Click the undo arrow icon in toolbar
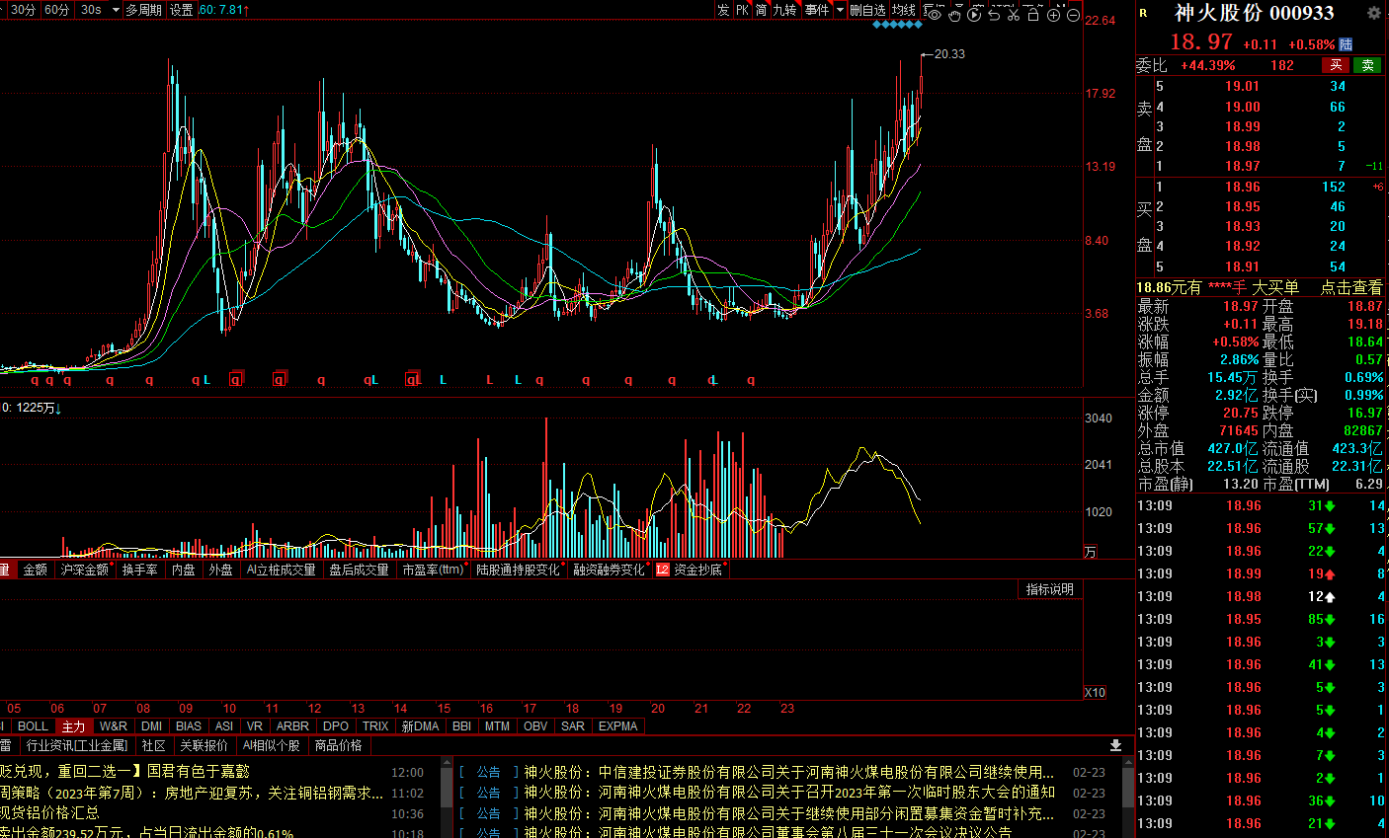 [994, 15]
